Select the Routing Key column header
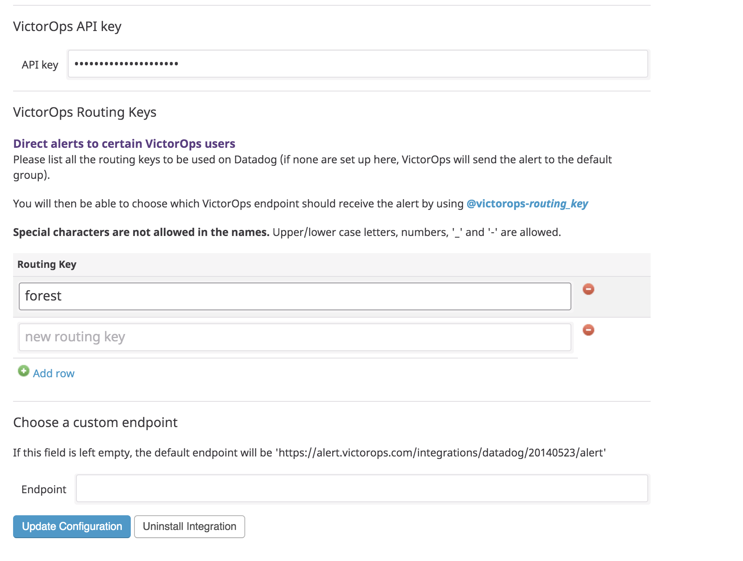This screenshot has height=561, width=743. pos(47,265)
